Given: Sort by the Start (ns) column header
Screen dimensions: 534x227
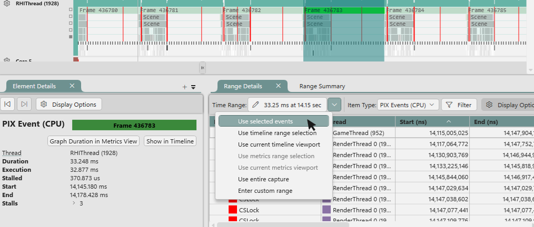Looking at the screenshot, I should click(432, 121).
